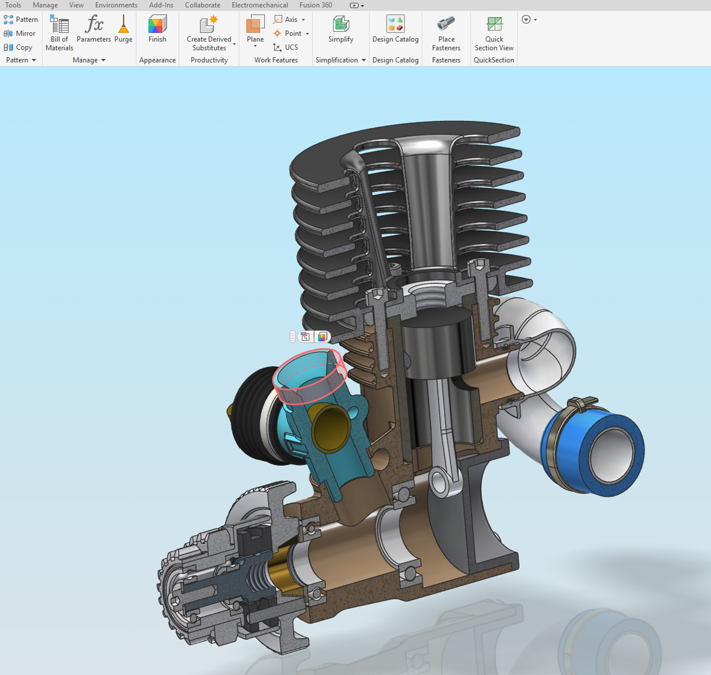Click the Copy component button
The width and height of the screenshot is (711, 675).
pos(18,47)
